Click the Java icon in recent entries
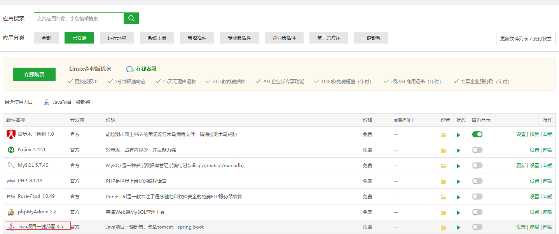The image size is (559, 234). coord(47,102)
